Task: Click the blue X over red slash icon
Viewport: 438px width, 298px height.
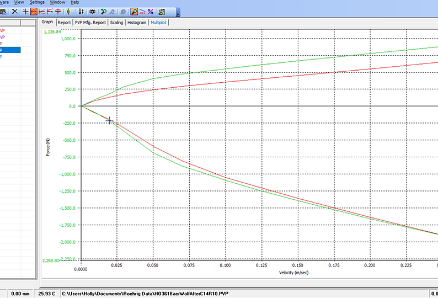Action: [x=151, y=12]
